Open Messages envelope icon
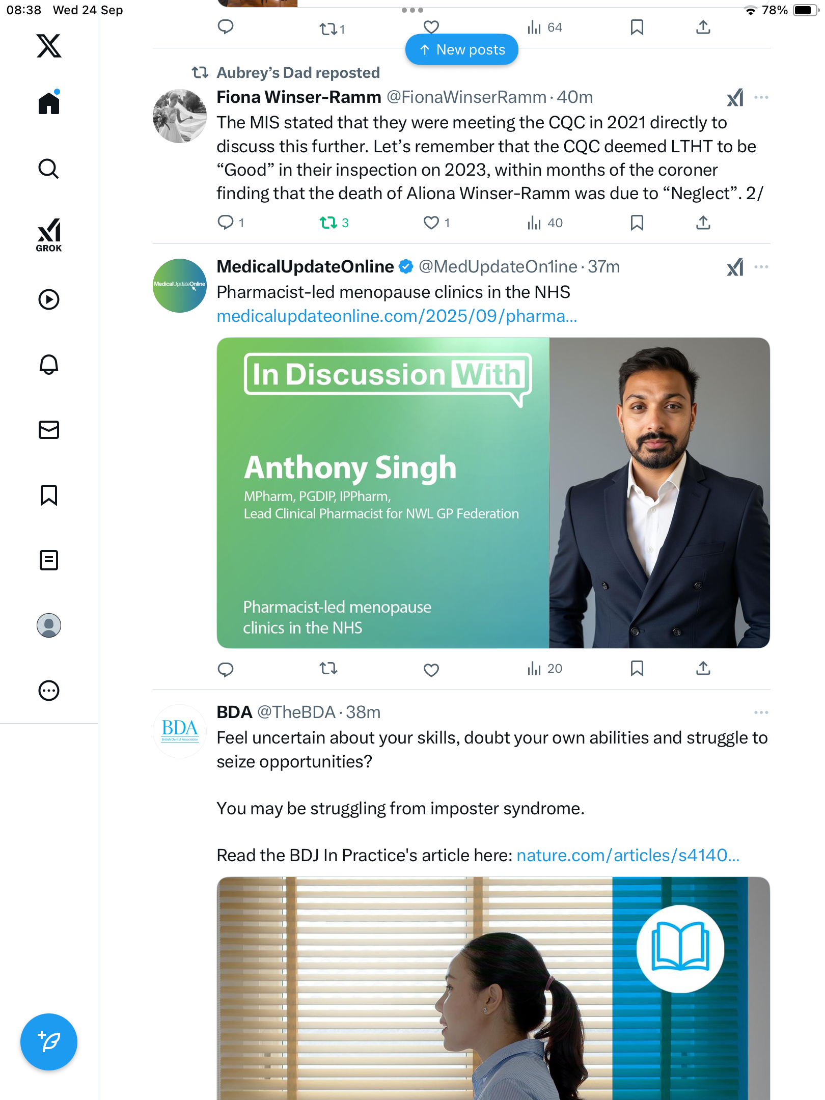The height and width of the screenshot is (1100, 825). (x=49, y=430)
